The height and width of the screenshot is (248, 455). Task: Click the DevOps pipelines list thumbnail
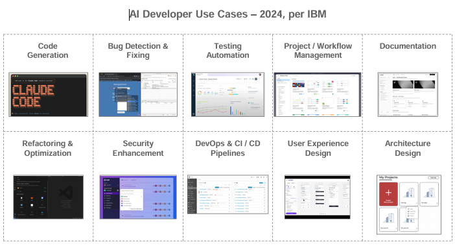227,195
